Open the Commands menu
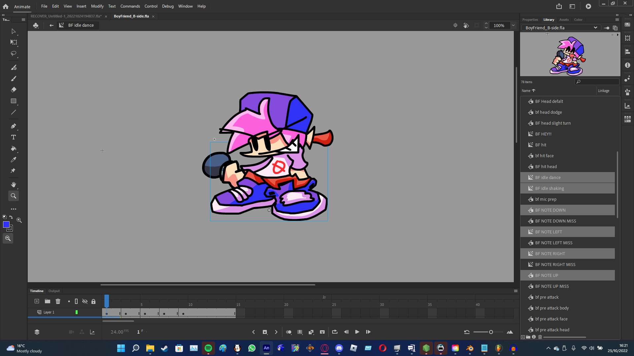This screenshot has height=356, width=634. (130, 6)
